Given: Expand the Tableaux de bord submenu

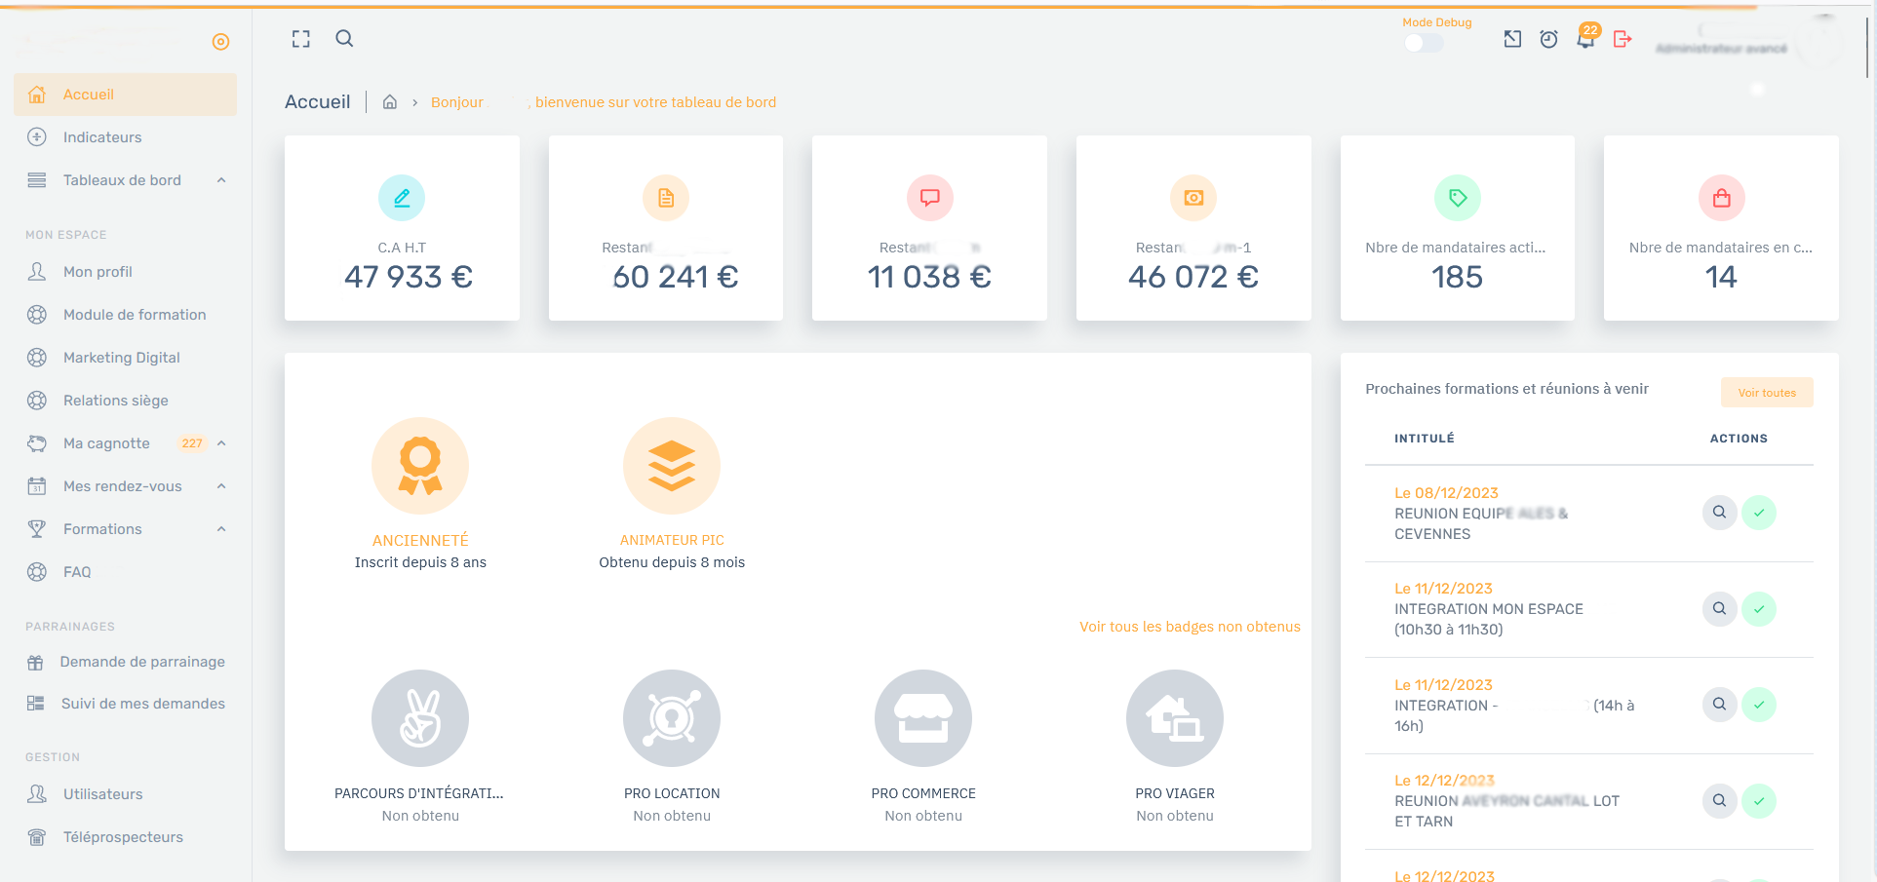Looking at the screenshot, I should point(221,180).
